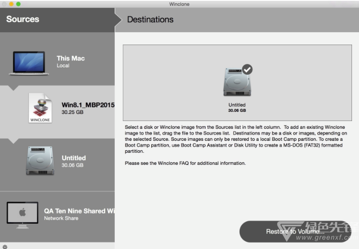Screen dimensions: 359x249
Task: Click the green zoom window button
Action: coord(18,4)
